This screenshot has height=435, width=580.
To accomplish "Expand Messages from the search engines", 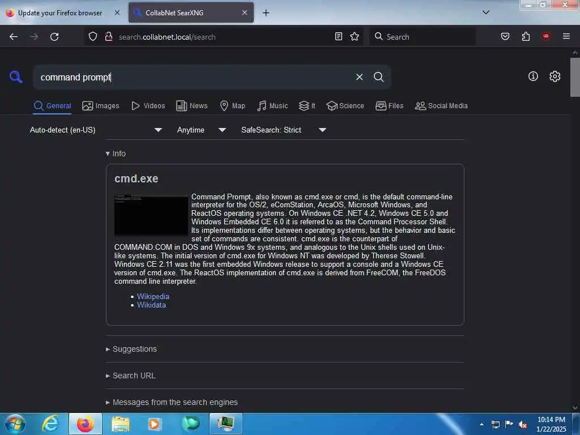I will coord(172,403).
